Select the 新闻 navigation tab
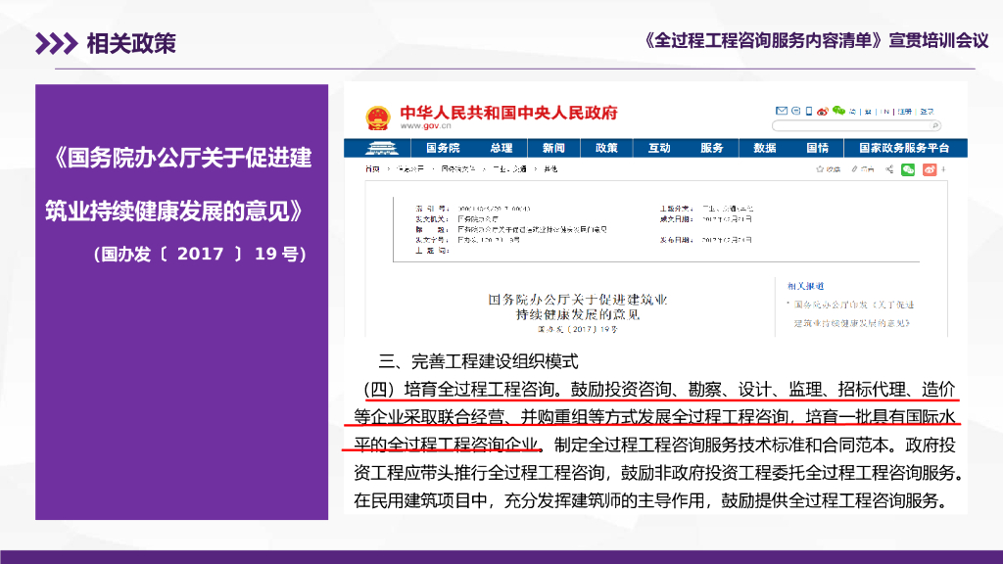The height and width of the screenshot is (564, 1003). pyautogui.click(x=553, y=148)
